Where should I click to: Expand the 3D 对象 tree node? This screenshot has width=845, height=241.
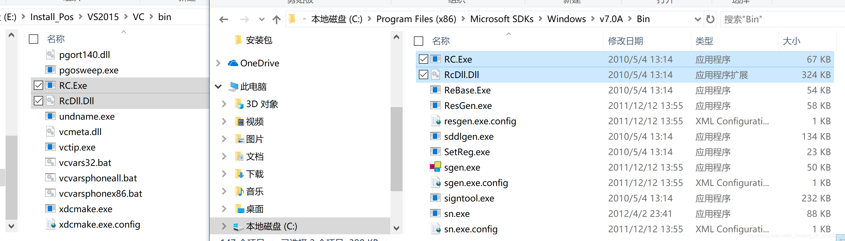(224, 104)
